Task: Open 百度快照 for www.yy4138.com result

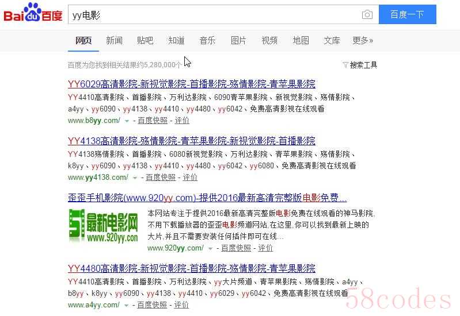Action: 161,177
